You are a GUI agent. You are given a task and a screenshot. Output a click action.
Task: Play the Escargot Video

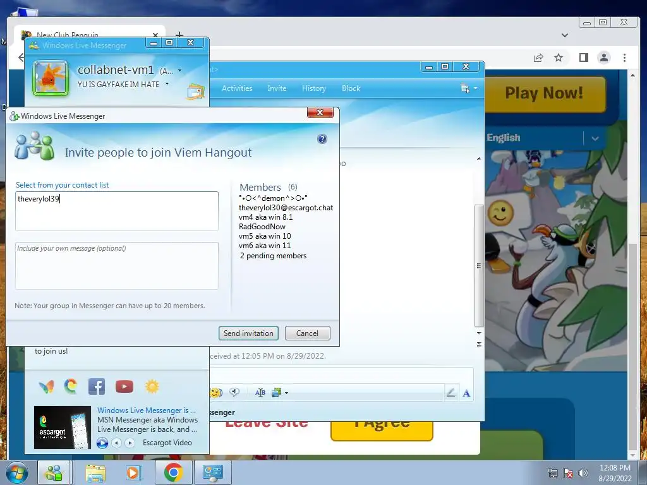(x=102, y=443)
